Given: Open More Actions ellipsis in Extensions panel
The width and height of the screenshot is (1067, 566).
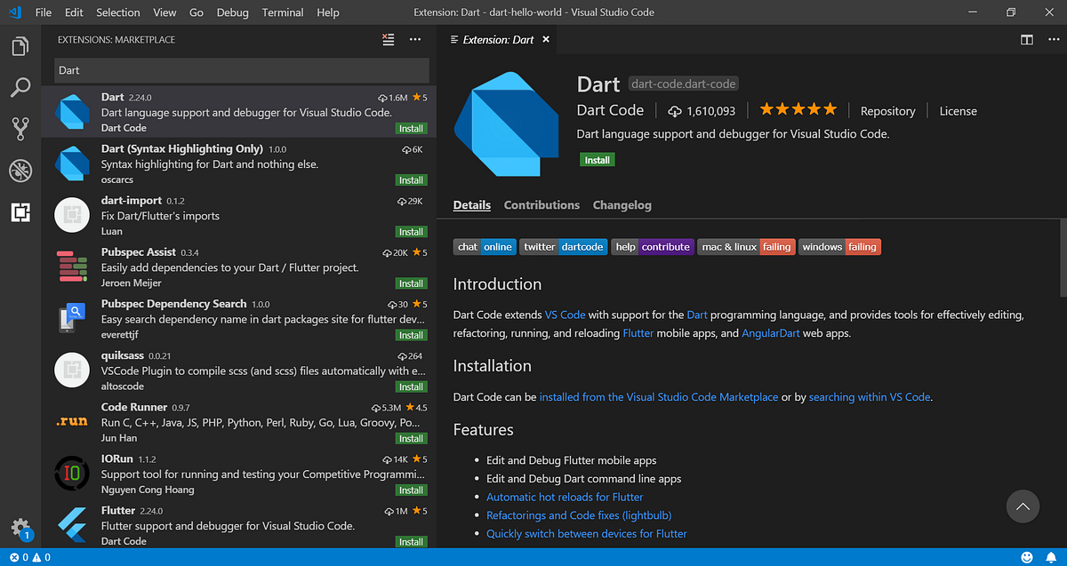Looking at the screenshot, I should [414, 39].
